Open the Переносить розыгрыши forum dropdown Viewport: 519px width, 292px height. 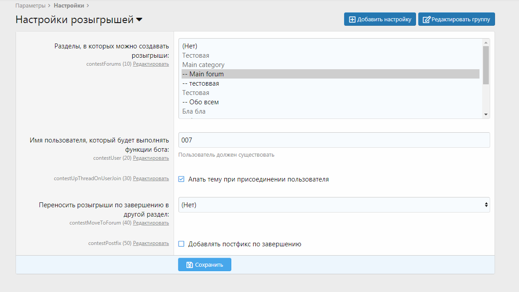point(334,205)
